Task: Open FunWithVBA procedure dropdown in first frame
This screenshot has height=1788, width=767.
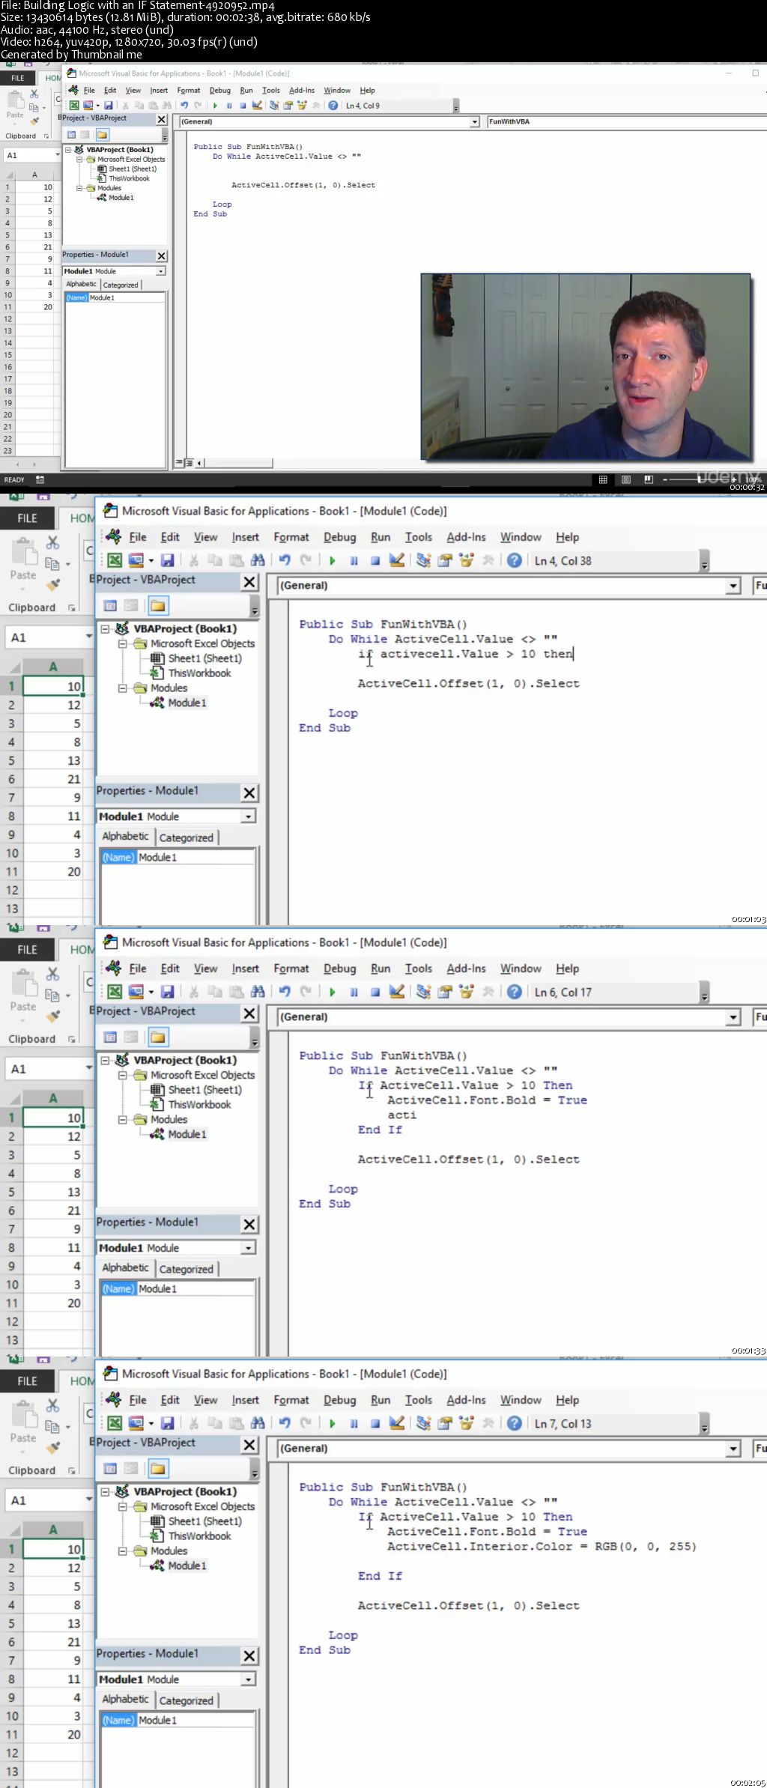Action: click(x=626, y=121)
